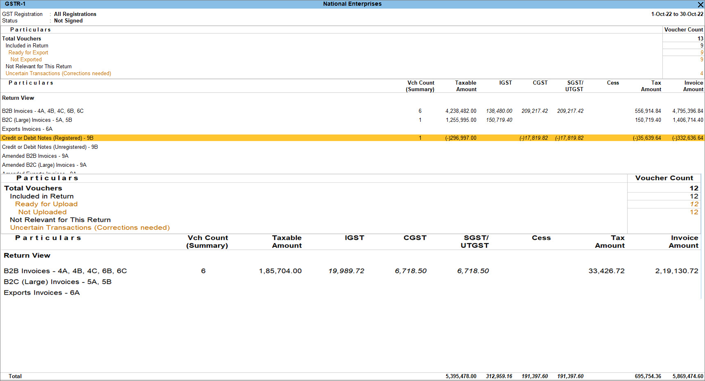The height and width of the screenshot is (381, 705).
Task: Click the Ready for Upload line
Action: coord(46,204)
